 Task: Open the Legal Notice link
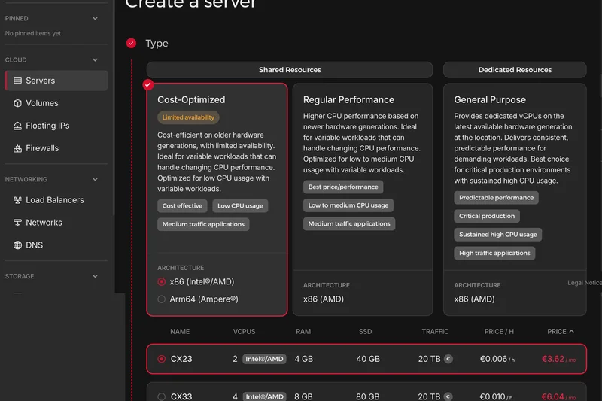click(584, 283)
